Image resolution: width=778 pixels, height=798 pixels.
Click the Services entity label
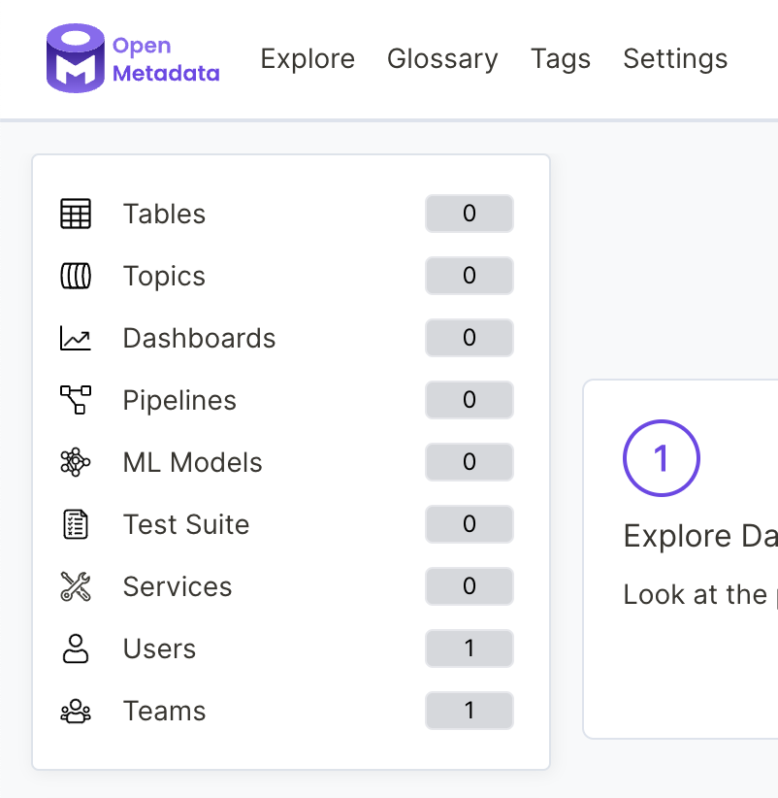coord(178,586)
